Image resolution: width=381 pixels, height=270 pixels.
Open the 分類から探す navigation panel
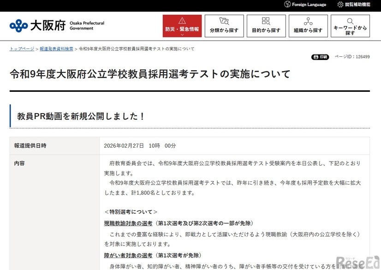224,26
